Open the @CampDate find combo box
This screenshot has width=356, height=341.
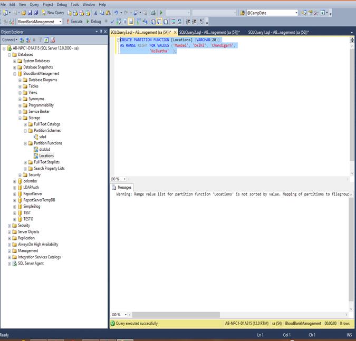click(x=296, y=13)
